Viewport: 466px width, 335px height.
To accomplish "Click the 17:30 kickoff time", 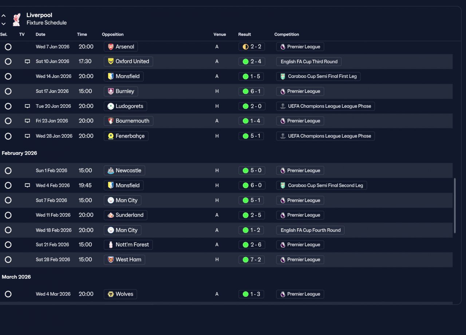I will 85,62.
